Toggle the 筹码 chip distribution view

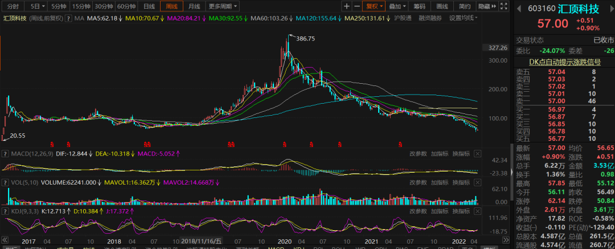419,6
